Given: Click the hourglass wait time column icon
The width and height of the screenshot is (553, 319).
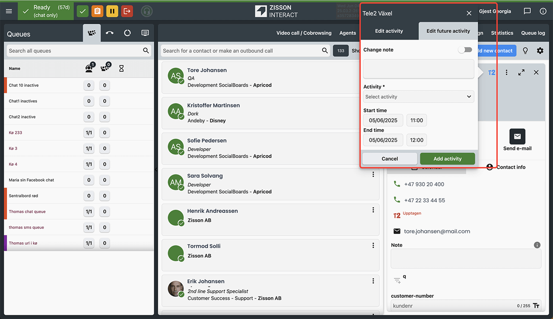Looking at the screenshot, I should [121, 68].
